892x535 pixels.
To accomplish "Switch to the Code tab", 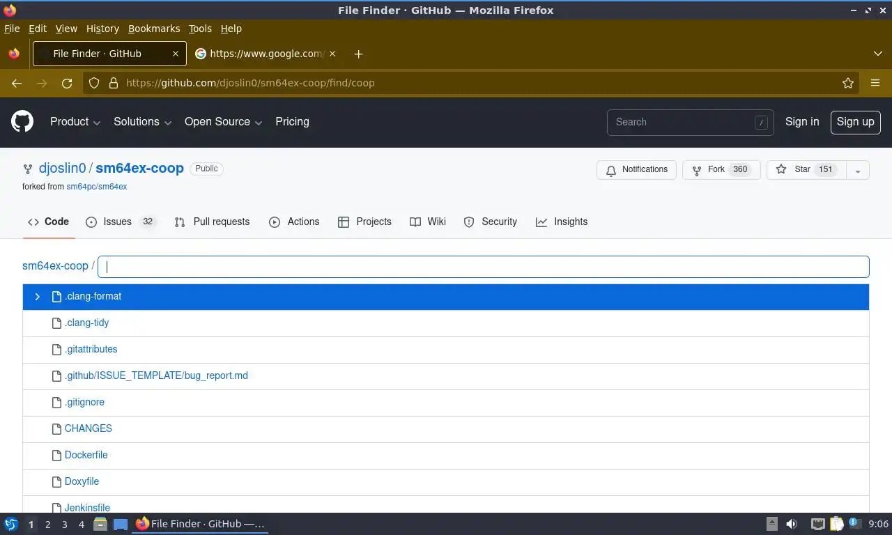I will 49,222.
